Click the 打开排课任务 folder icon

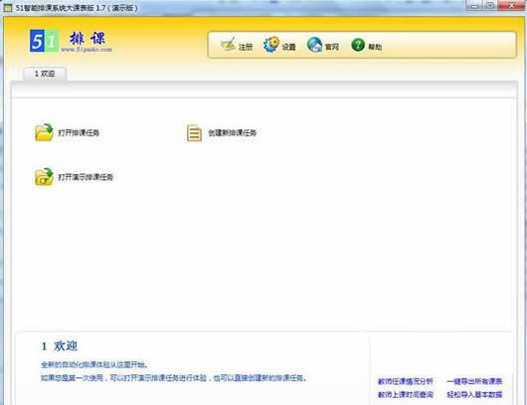pyautogui.click(x=44, y=132)
